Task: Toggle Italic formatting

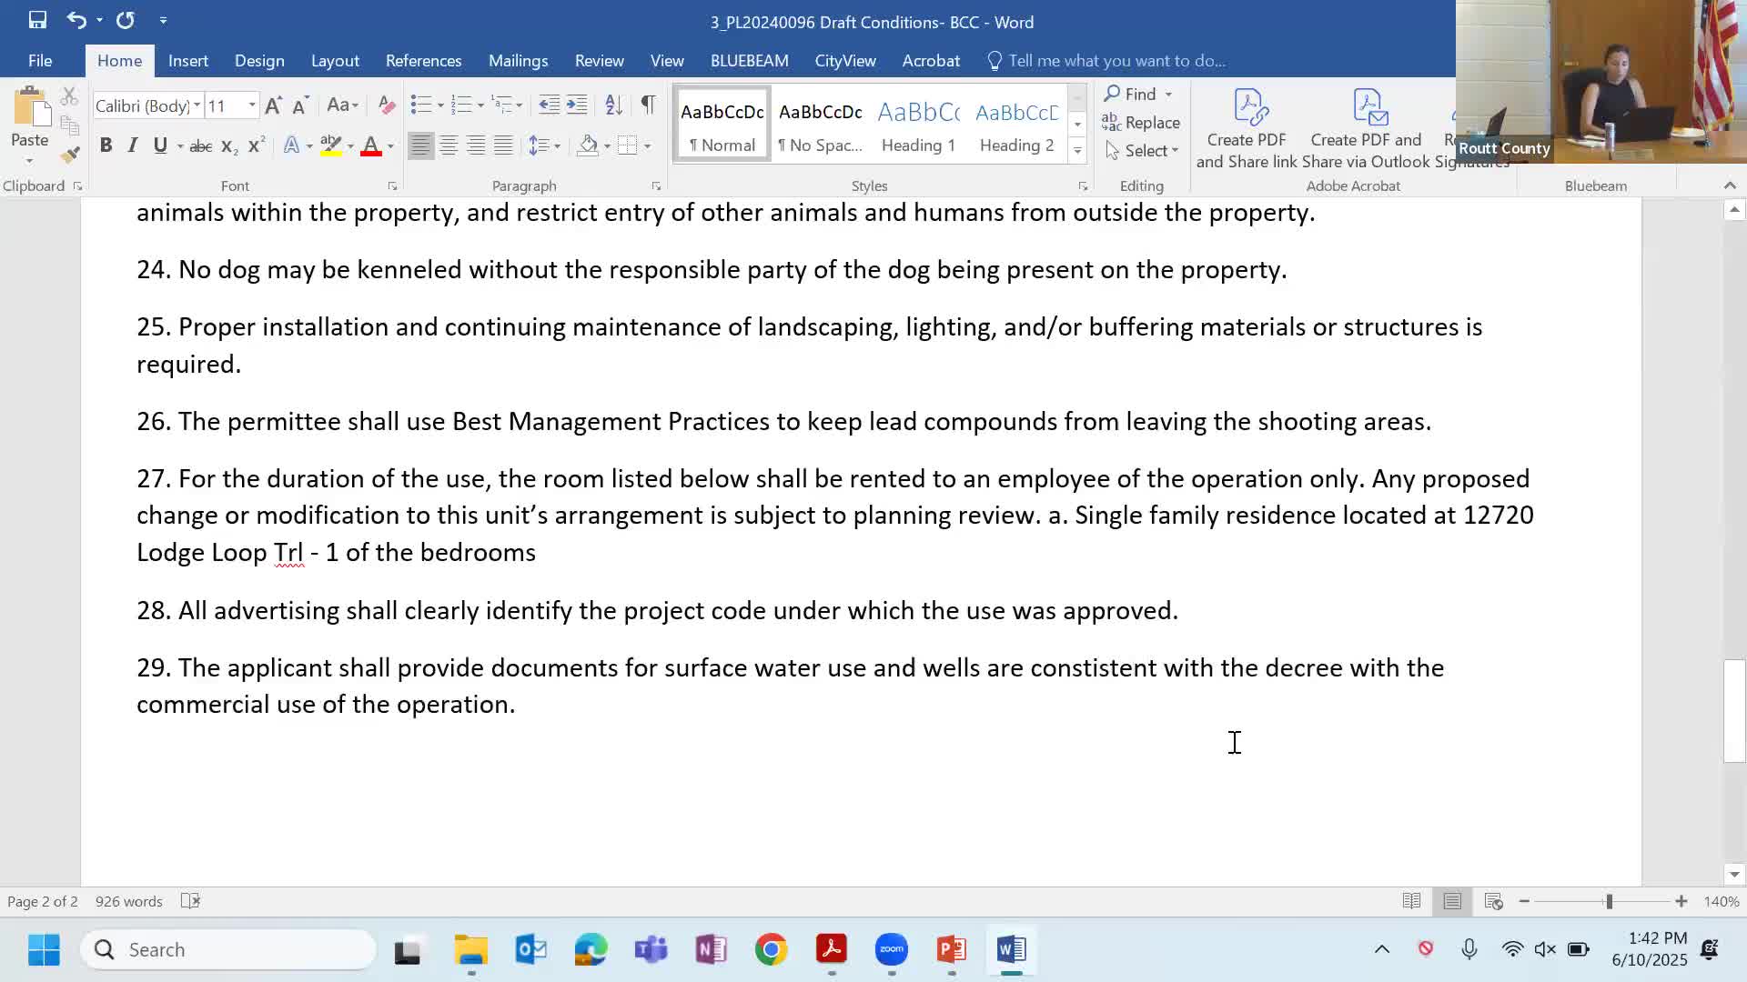Action: click(x=133, y=145)
